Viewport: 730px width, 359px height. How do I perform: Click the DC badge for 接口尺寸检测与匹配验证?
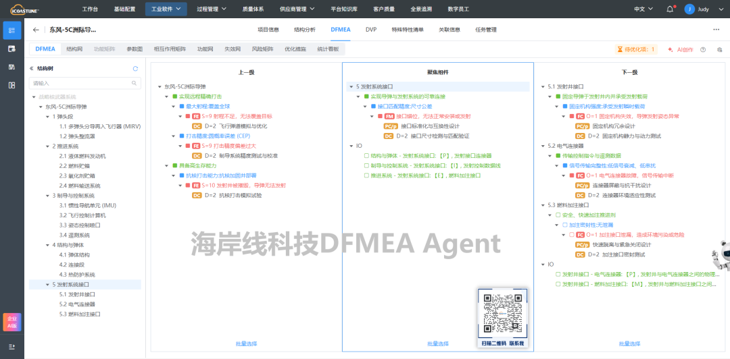(388, 136)
